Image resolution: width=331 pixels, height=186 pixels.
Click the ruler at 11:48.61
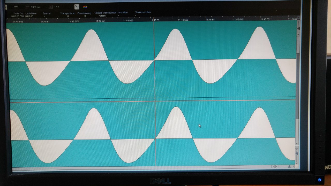[x=45, y=22]
